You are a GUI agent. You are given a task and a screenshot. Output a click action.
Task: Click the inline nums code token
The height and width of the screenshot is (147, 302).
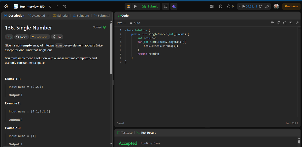click(59, 45)
